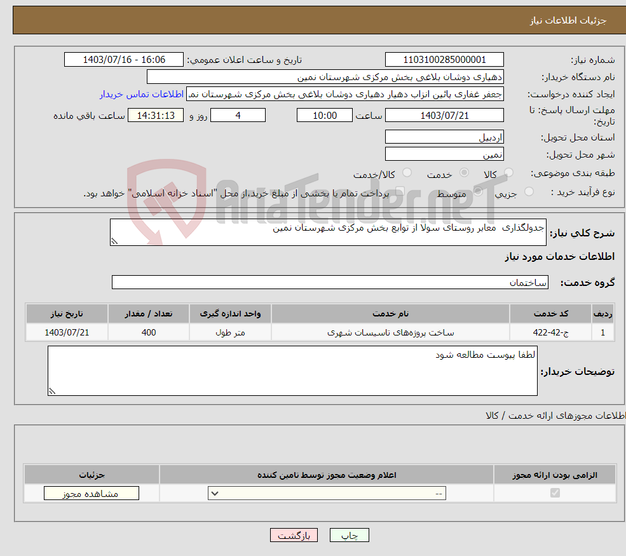Click اطلاعات خدمات مورد نیاز heading
626x556 pixels.
pos(559,257)
